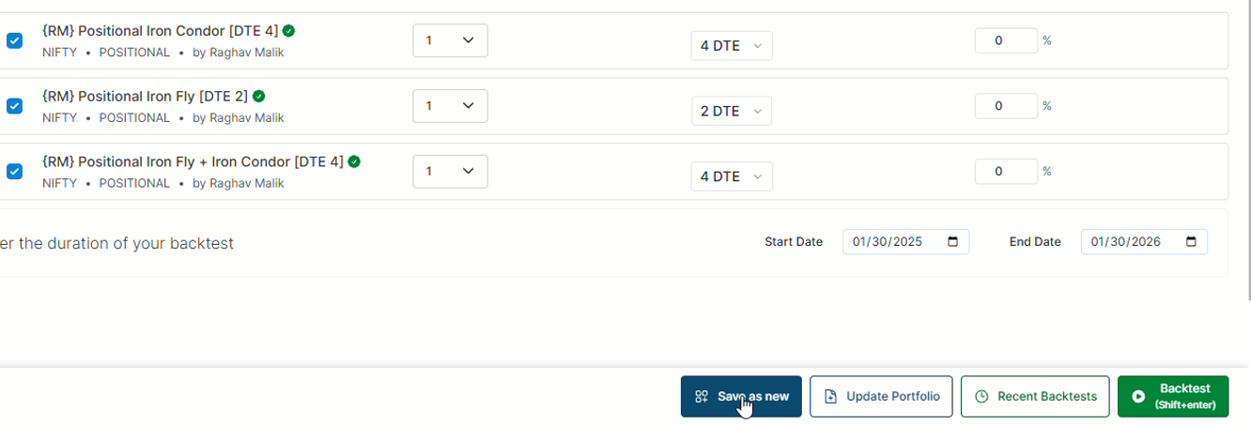This screenshot has height=425, width=1251.
Task: Open multiplier dropdown for Positional Iron Fly [DTE 2]
Action: (450, 106)
